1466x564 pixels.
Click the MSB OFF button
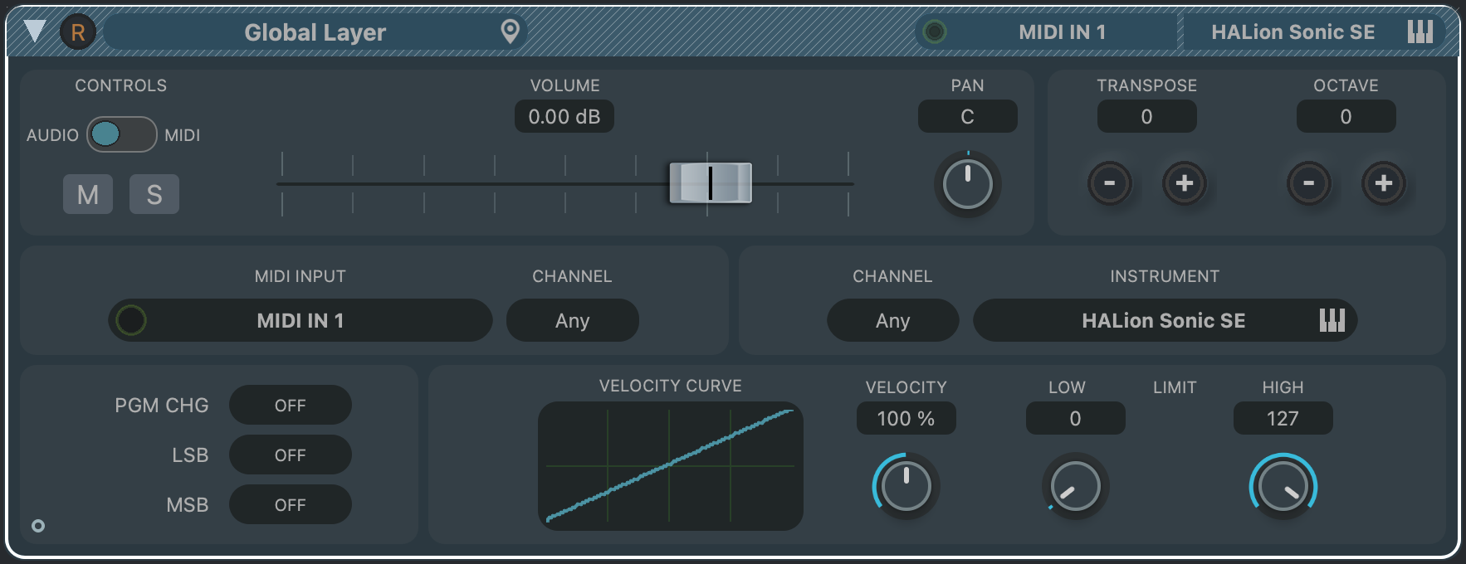click(x=290, y=505)
